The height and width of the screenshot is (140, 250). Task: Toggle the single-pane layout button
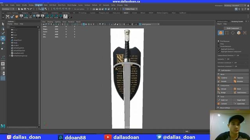[x=3, y=64]
